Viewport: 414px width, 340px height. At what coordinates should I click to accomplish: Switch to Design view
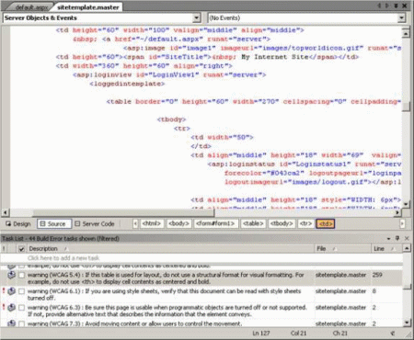coord(18,224)
